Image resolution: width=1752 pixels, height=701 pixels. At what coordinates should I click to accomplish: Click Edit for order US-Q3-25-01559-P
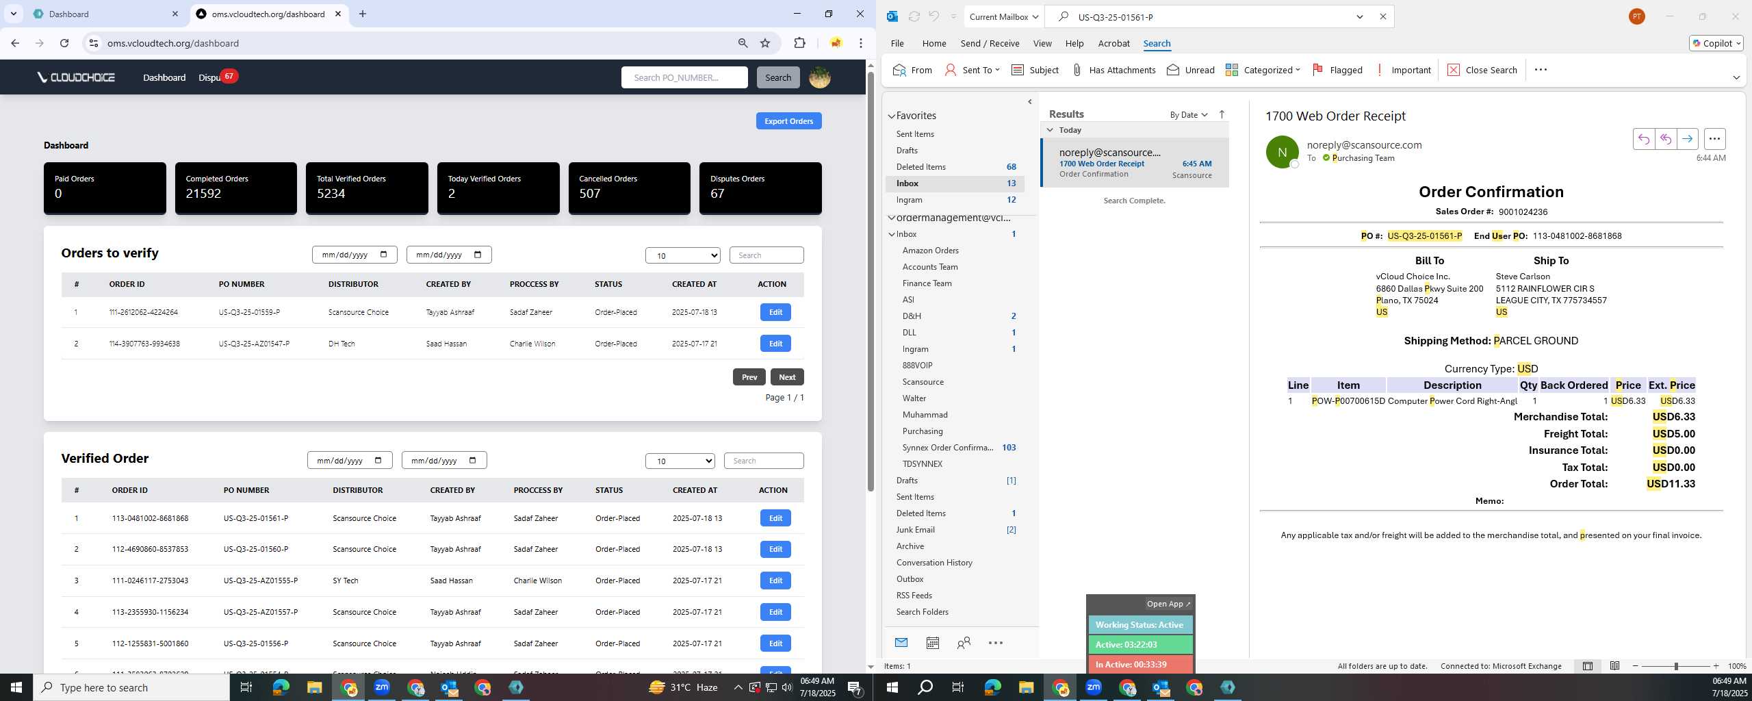coord(775,312)
